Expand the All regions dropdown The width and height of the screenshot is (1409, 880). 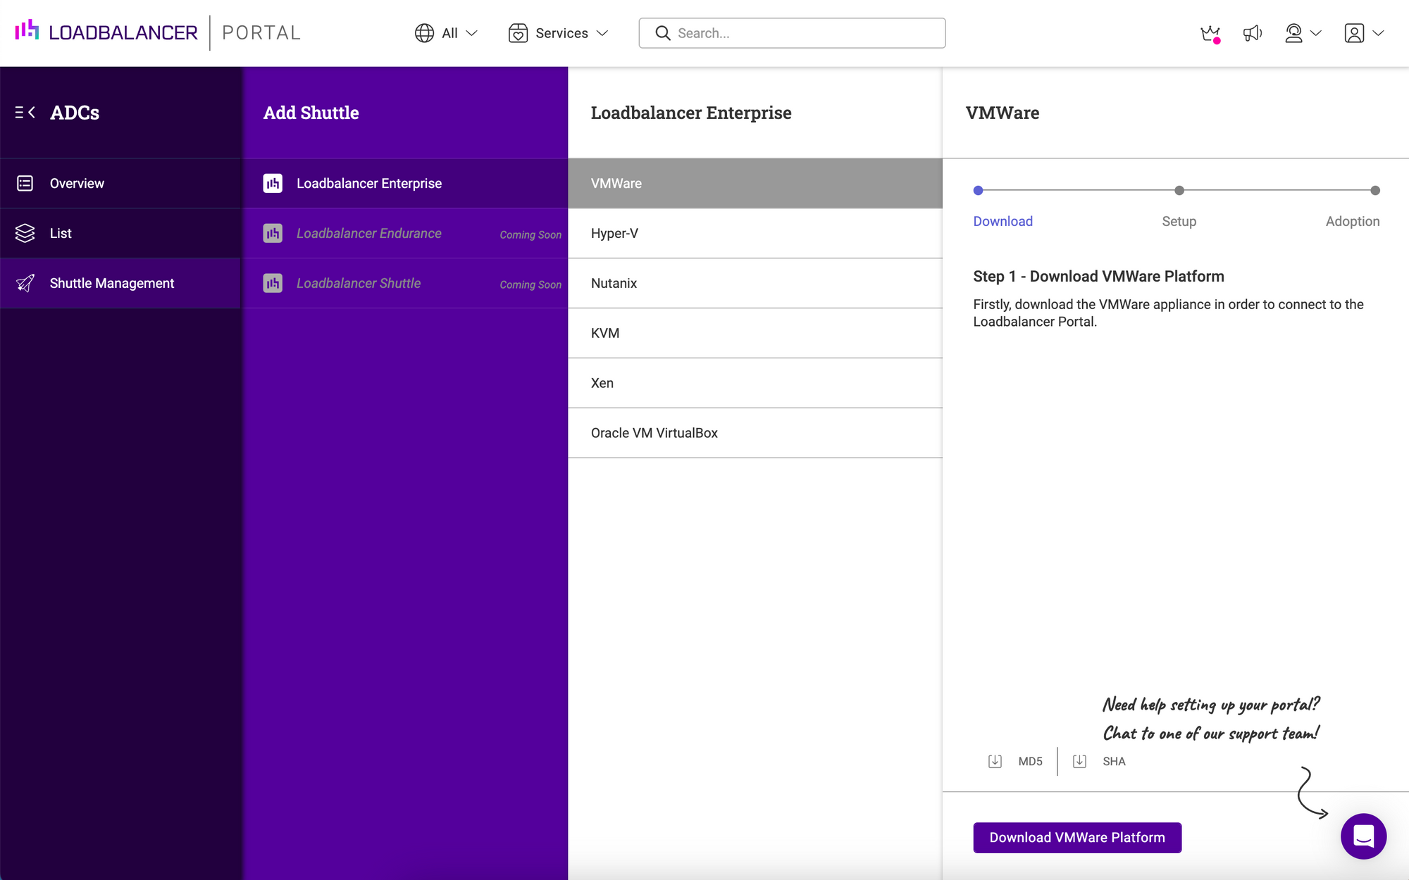pos(447,32)
